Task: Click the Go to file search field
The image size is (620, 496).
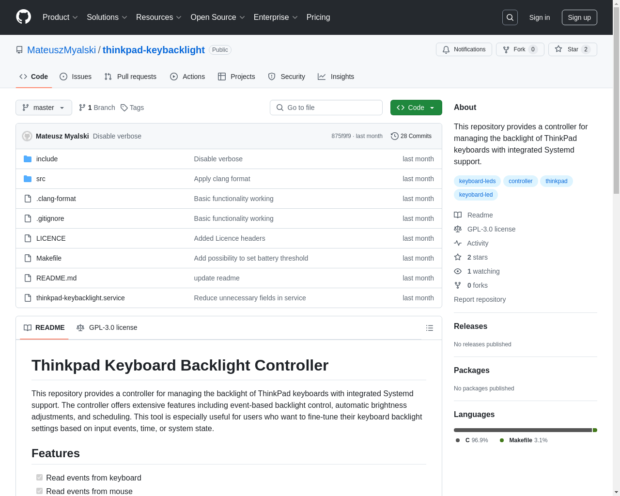Action: coord(326,108)
